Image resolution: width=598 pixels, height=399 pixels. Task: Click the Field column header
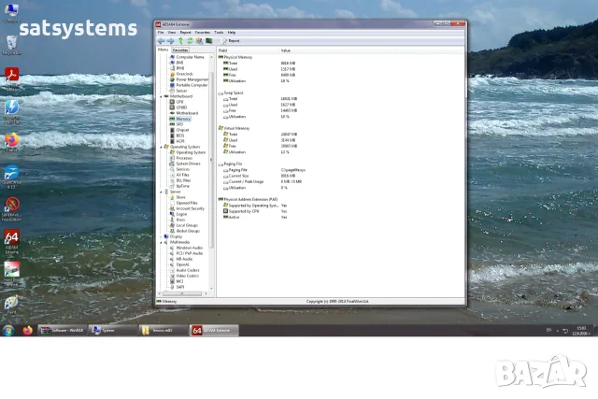coord(248,50)
